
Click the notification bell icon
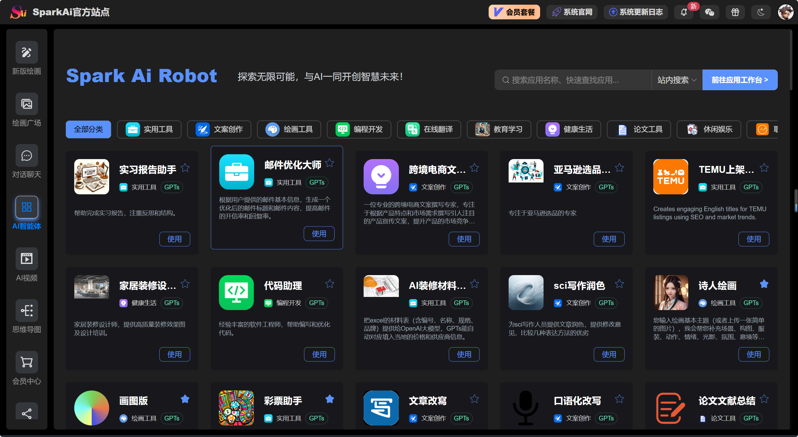(684, 12)
